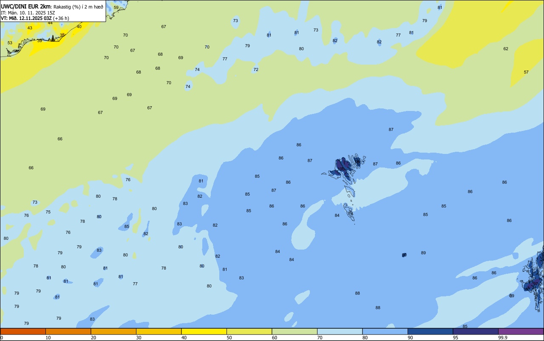The width and height of the screenshot is (544, 341).
Task: Click the 'VT: Mið. 12.11.2025 03Z' line
Action: tap(26, 18)
